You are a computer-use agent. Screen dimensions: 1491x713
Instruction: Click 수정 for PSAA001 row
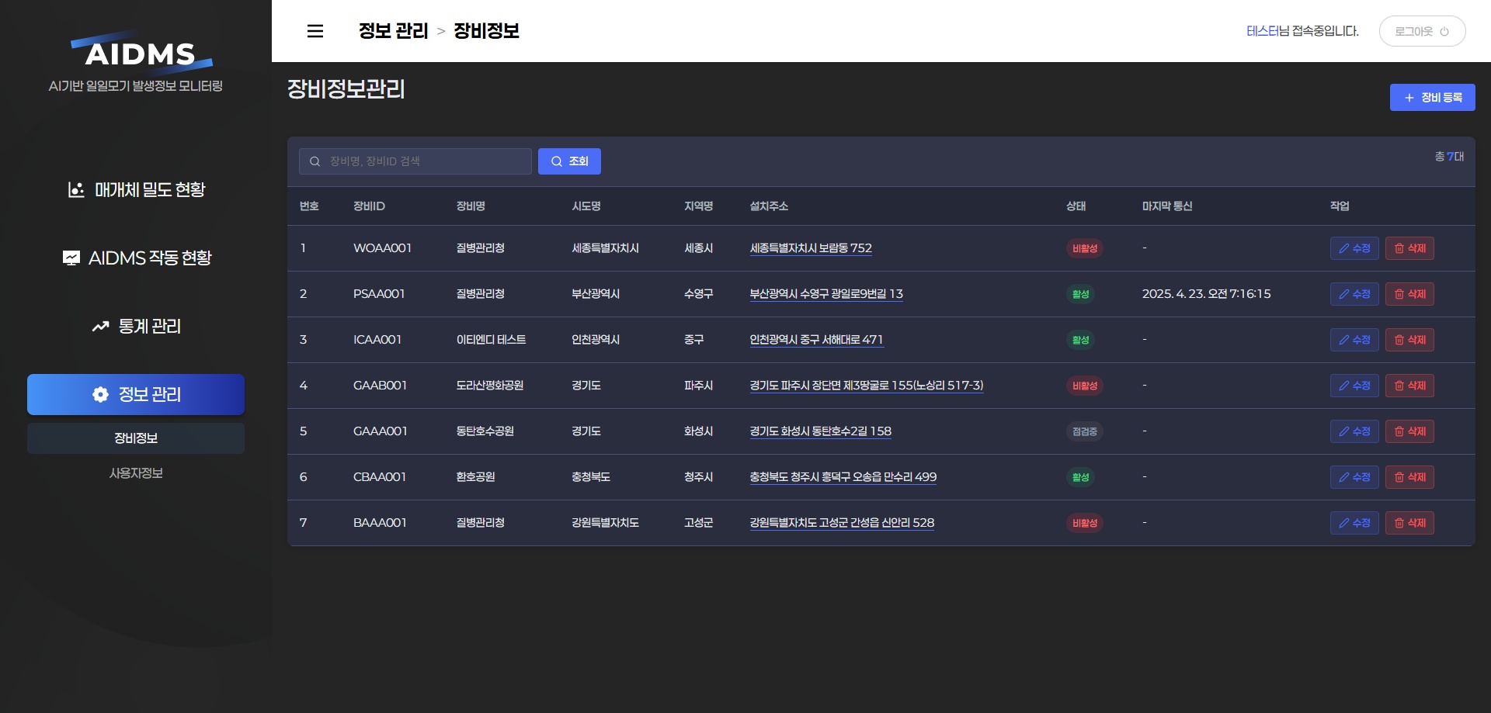pyautogui.click(x=1354, y=294)
